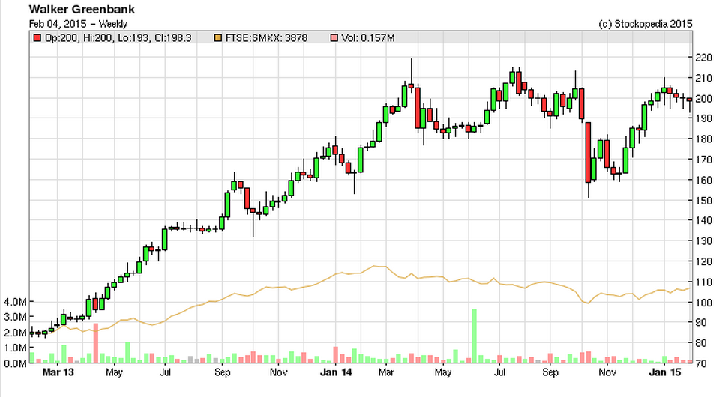This screenshot has height=397, width=722.
Task: Click the '2.0M' volume axis label
Action: pyautogui.click(x=15, y=333)
